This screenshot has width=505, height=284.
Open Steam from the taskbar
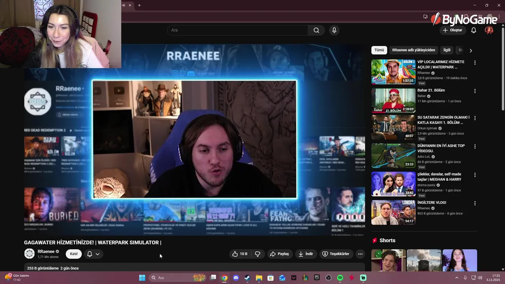pyautogui.click(x=247, y=278)
